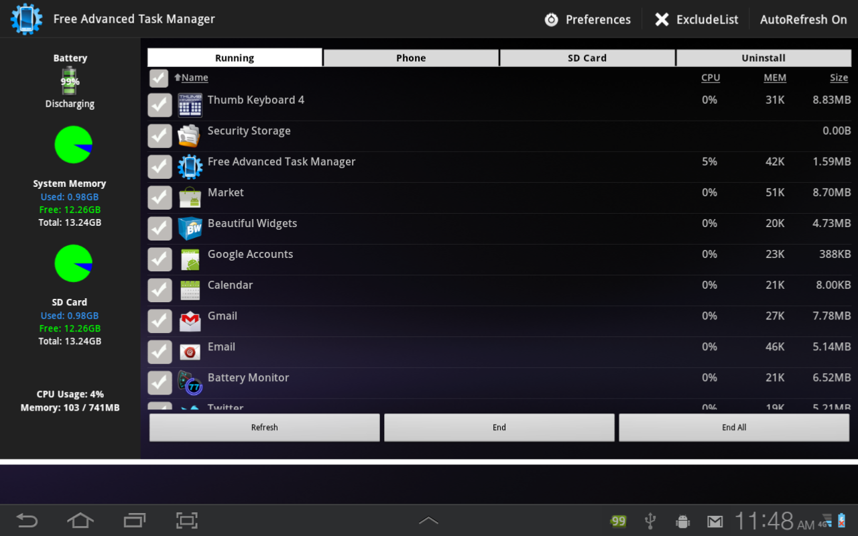Open the Preferences menu
Viewport: 858px width, 536px height.
coord(588,19)
